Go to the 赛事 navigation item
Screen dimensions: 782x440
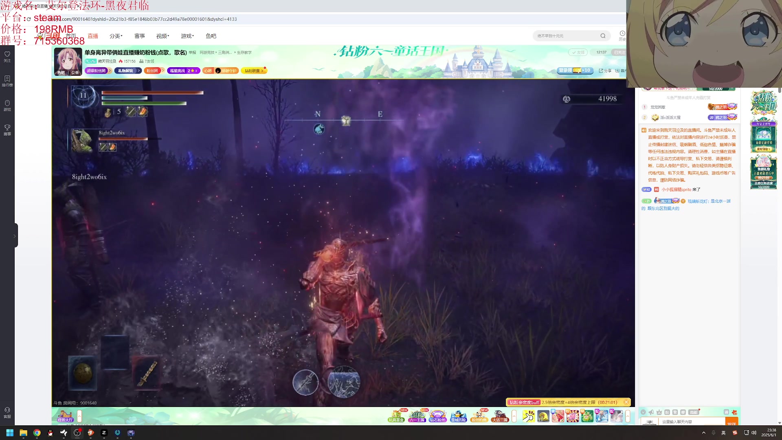click(x=140, y=36)
